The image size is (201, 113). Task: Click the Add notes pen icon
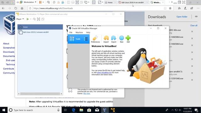click(x=185, y=8)
